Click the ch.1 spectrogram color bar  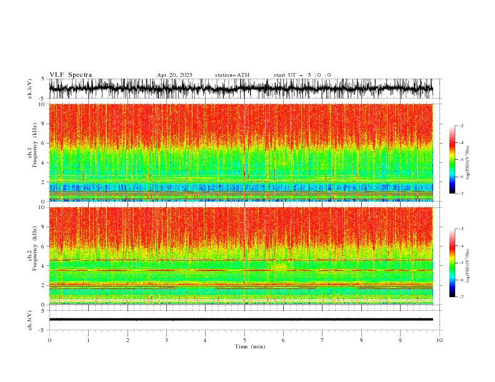pyautogui.click(x=452, y=160)
